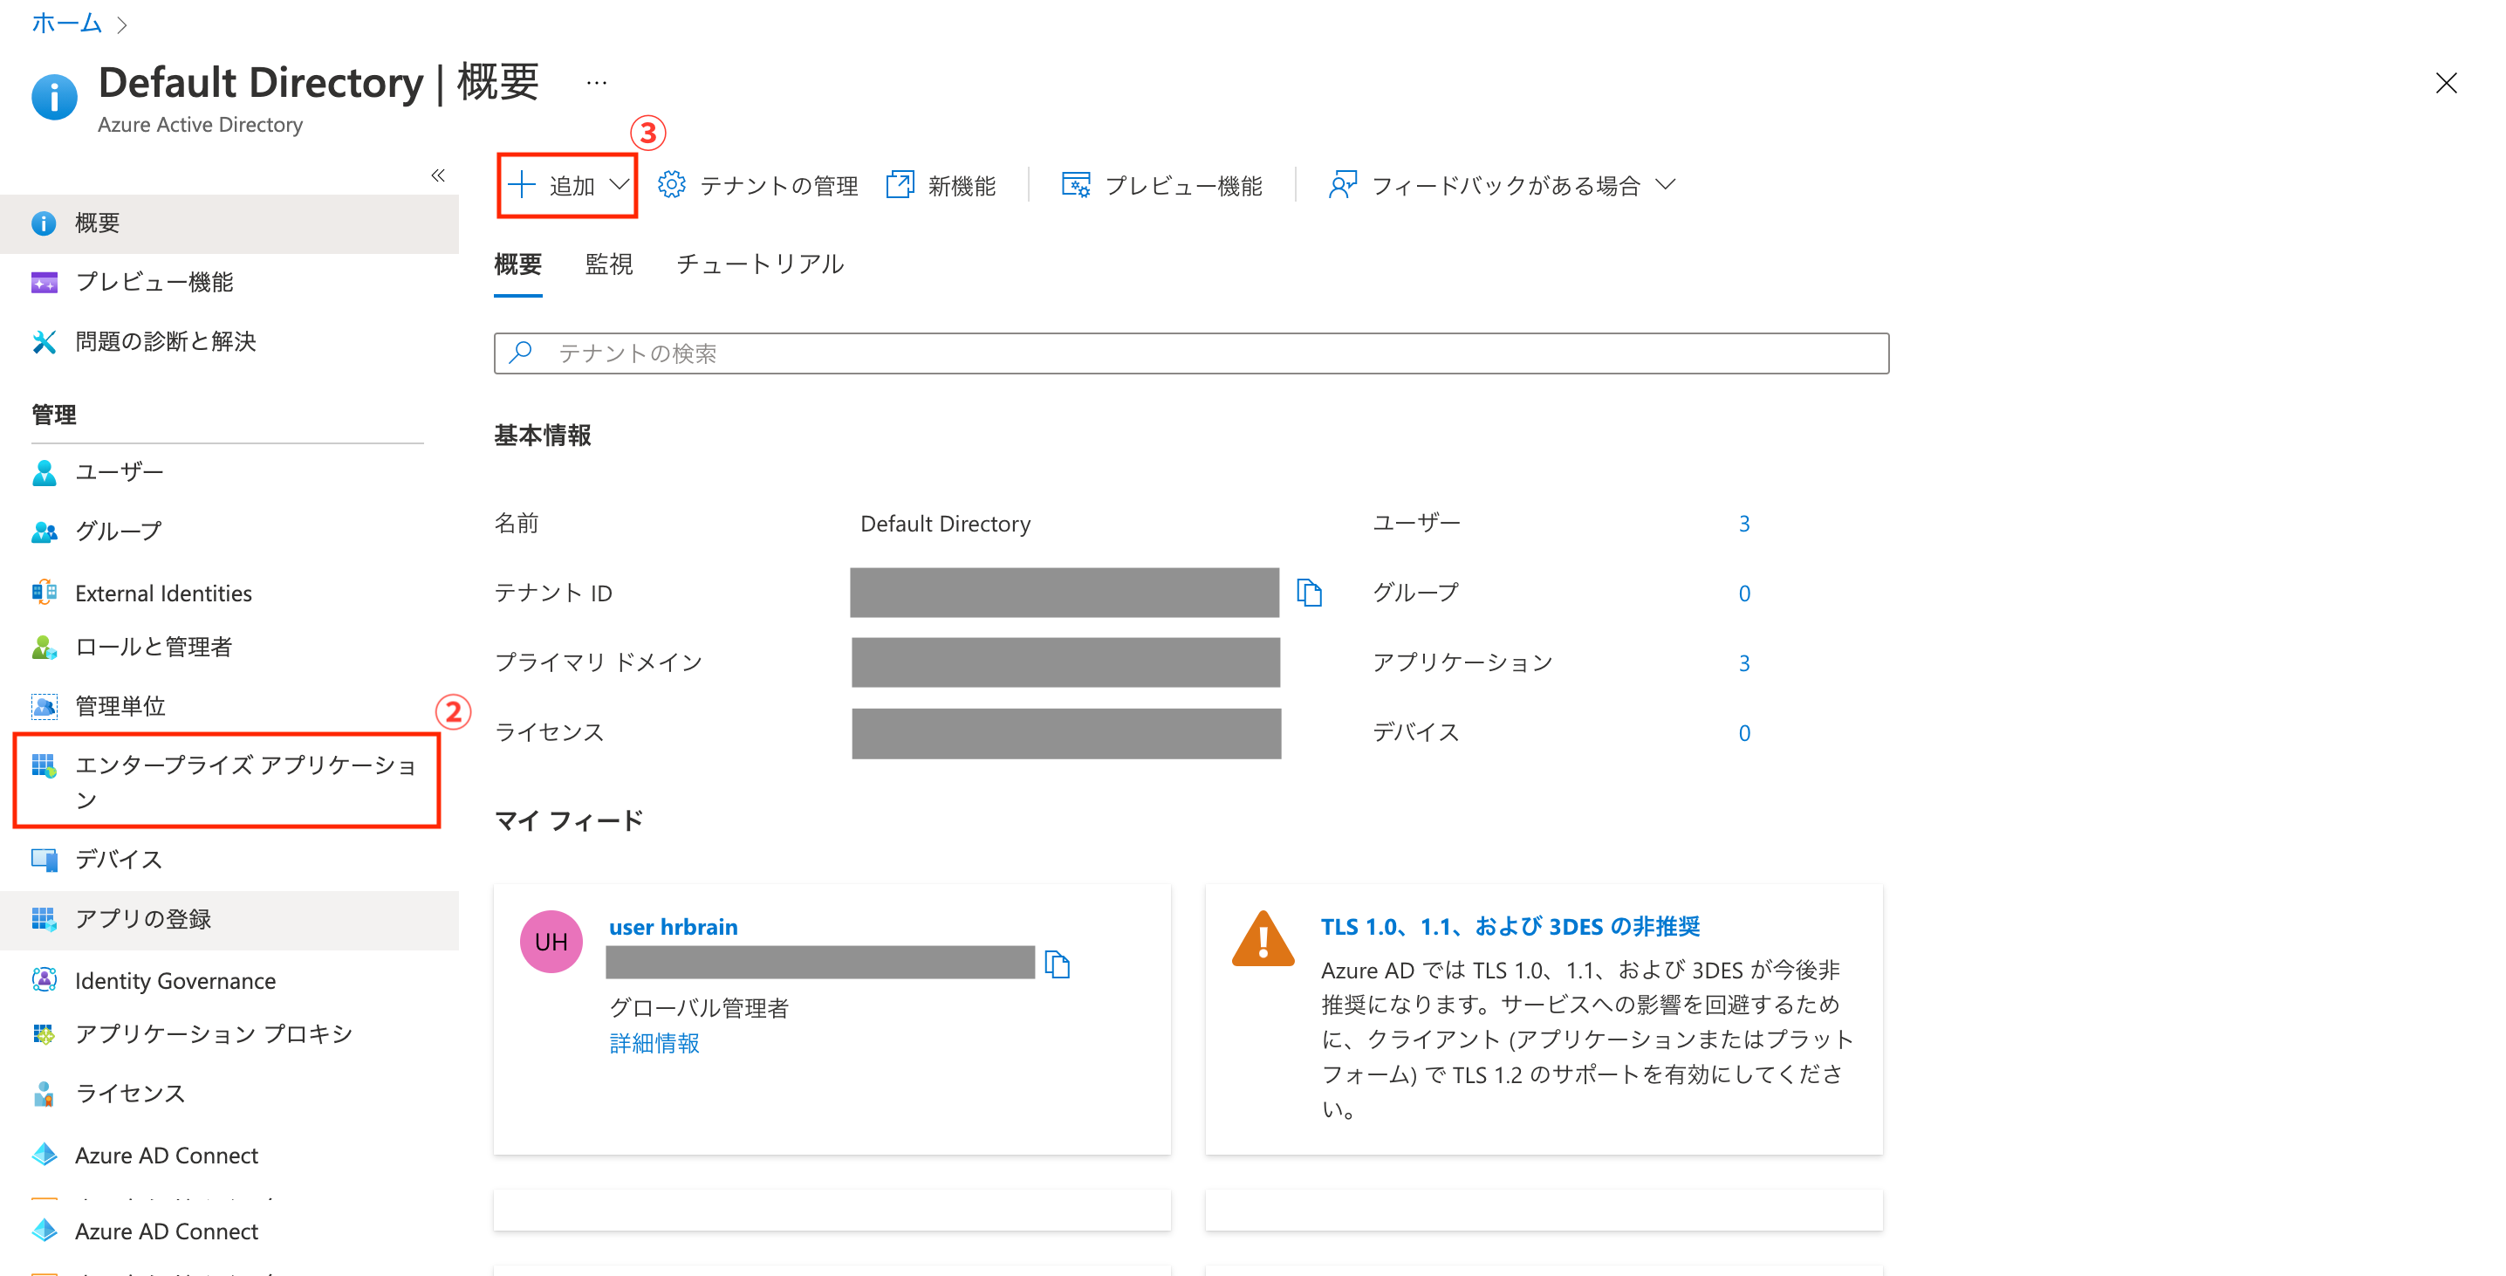Click the Default Directory info icon
This screenshot has height=1276, width=2506.
[54, 98]
